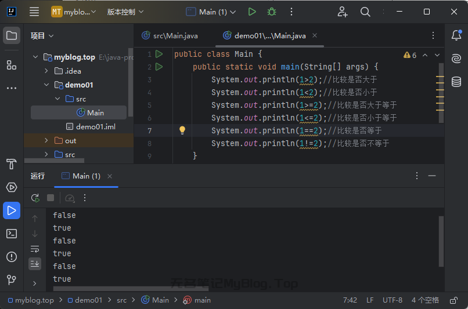The image size is (468, 309).
Task: Select demo01.iml file in tree
Action: [x=91, y=126]
